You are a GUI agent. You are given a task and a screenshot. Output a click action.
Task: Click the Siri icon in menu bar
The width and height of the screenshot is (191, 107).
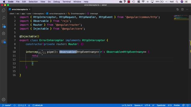(182, 1)
